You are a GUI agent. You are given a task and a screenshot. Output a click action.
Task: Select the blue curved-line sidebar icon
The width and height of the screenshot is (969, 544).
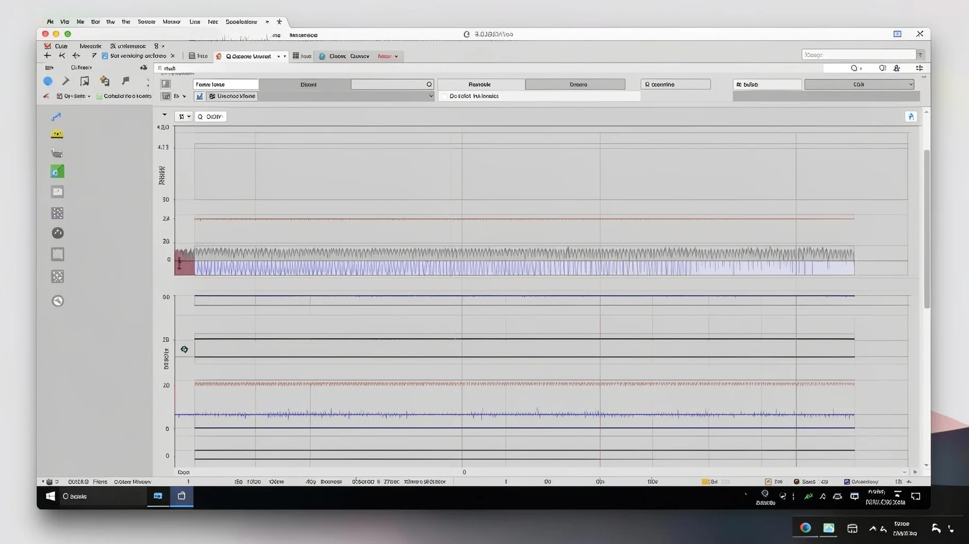click(56, 116)
